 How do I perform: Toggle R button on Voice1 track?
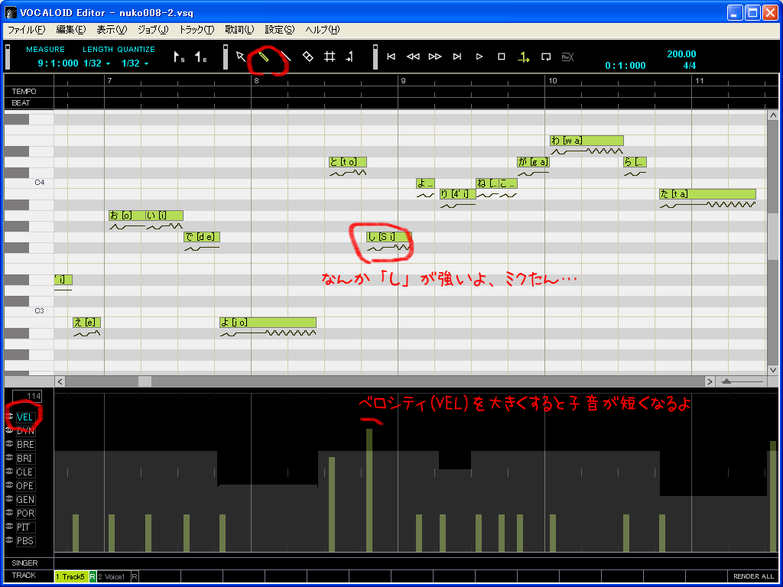point(135,576)
